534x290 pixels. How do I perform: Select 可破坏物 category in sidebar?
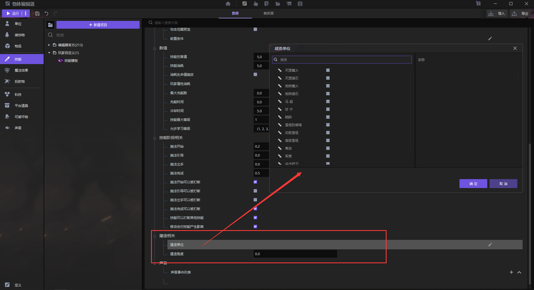pos(22,117)
